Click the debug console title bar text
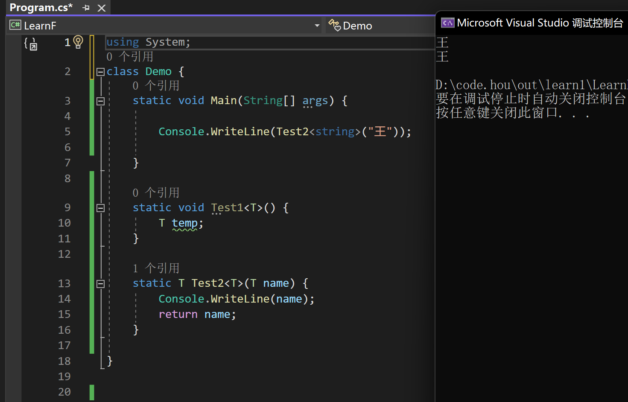The width and height of the screenshot is (628, 402). click(540, 23)
